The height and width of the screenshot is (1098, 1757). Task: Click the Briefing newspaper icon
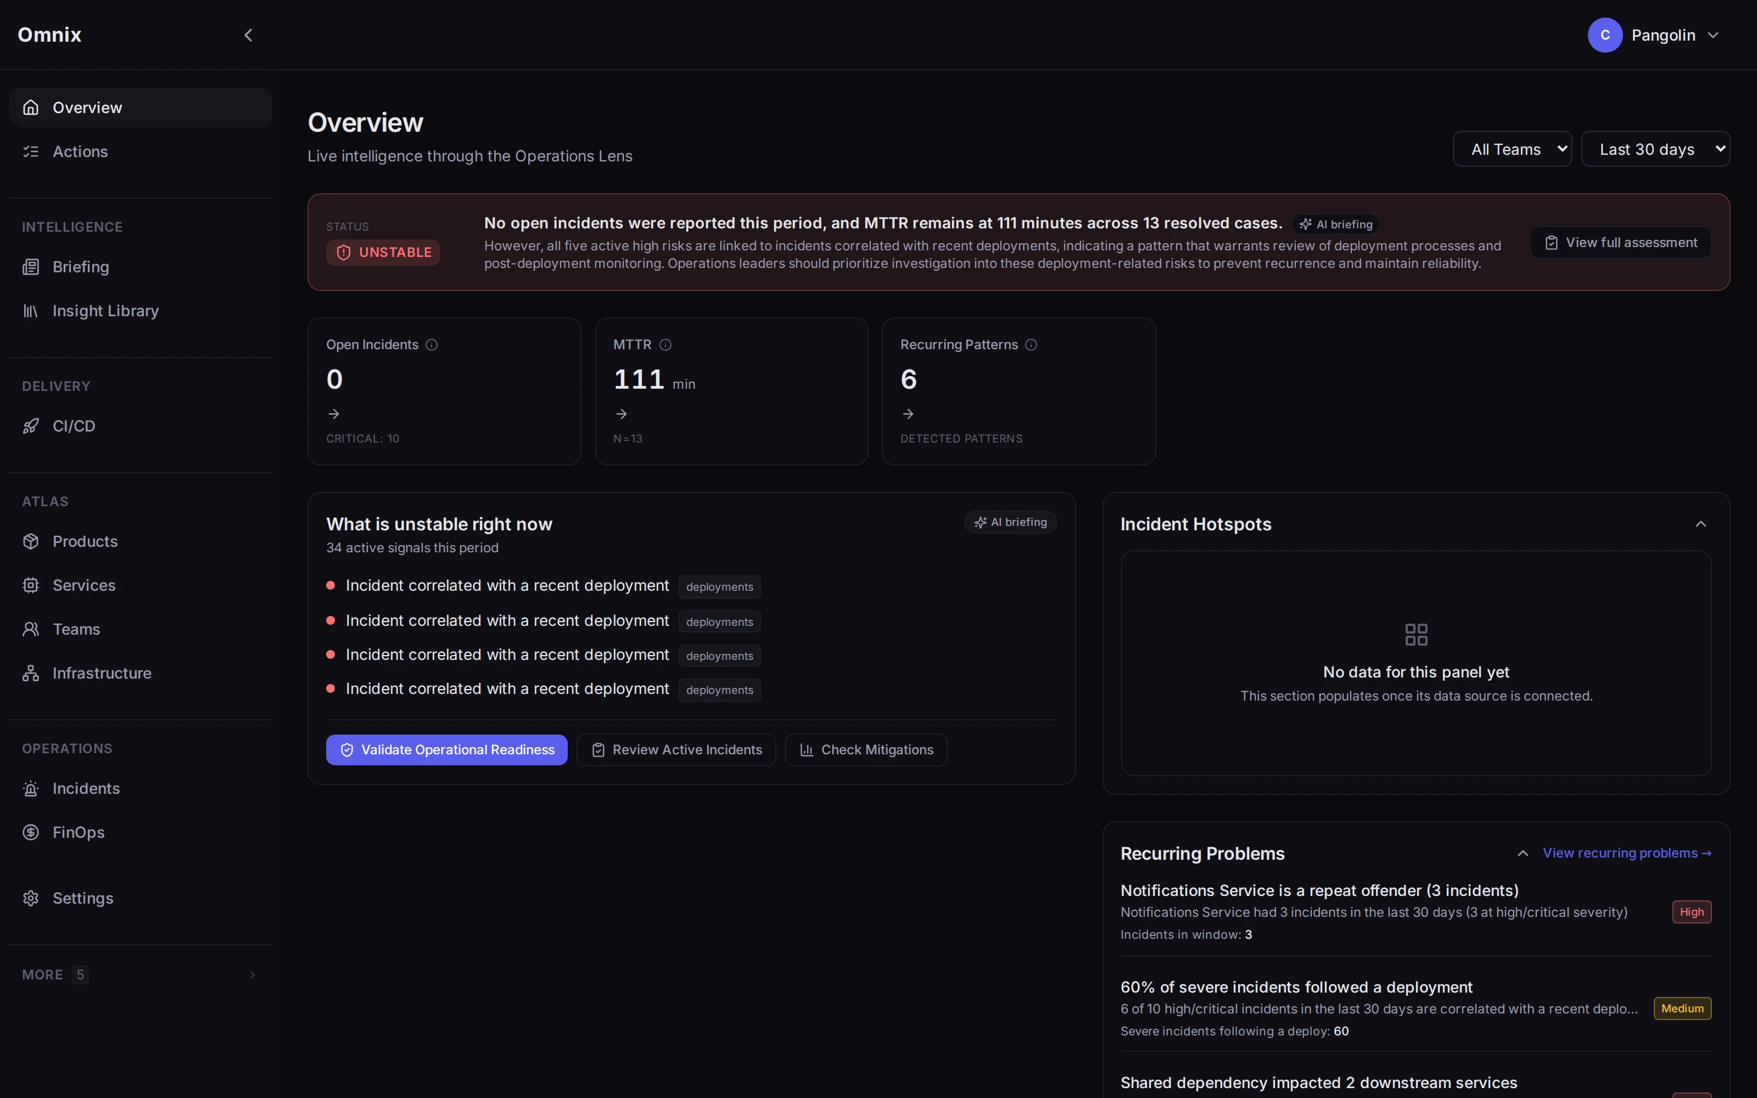point(31,267)
